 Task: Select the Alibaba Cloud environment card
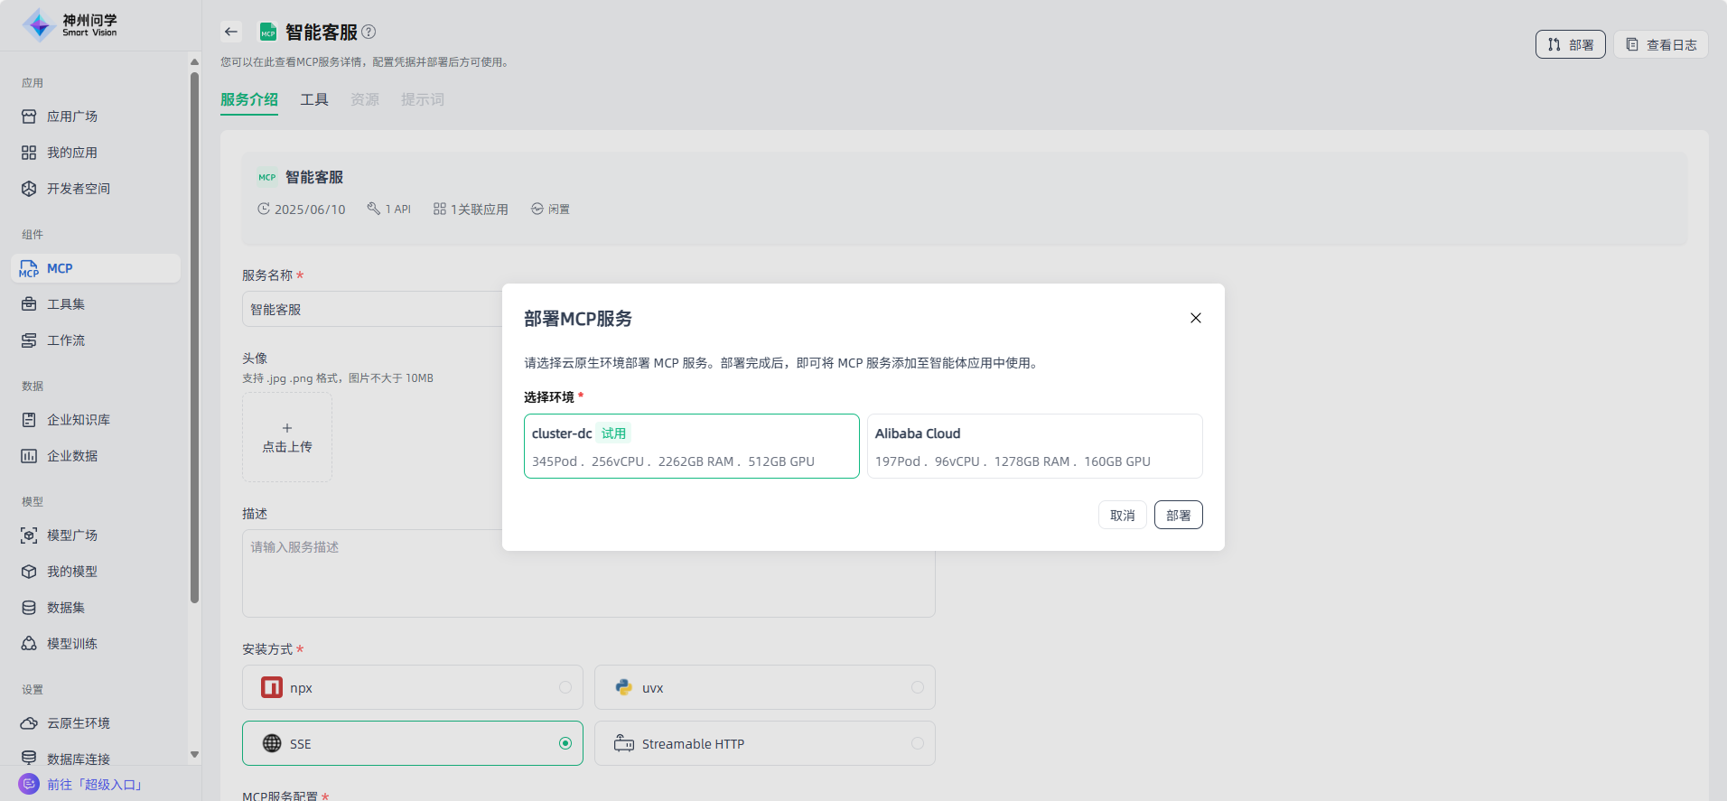tap(1034, 446)
